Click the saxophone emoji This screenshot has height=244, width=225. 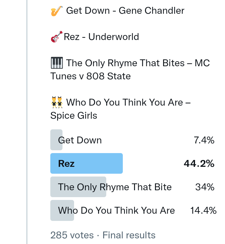[57, 11]
